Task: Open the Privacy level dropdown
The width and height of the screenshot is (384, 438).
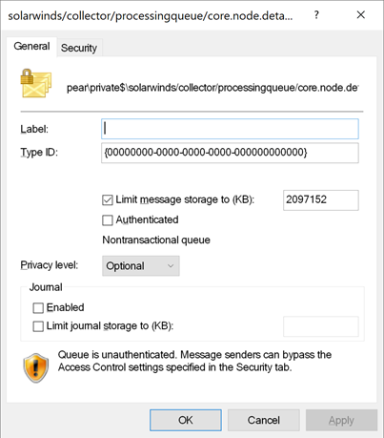Action: click(141, 266)
